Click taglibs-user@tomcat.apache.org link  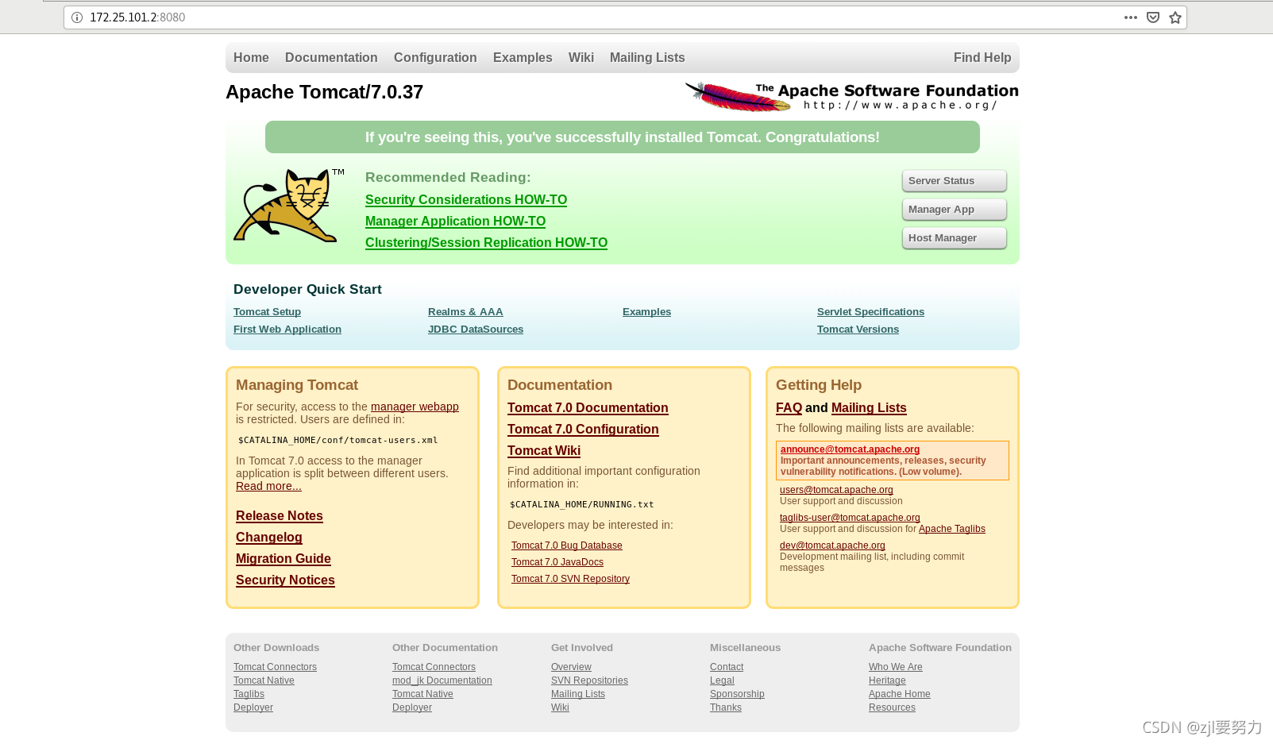click(850, 518)
